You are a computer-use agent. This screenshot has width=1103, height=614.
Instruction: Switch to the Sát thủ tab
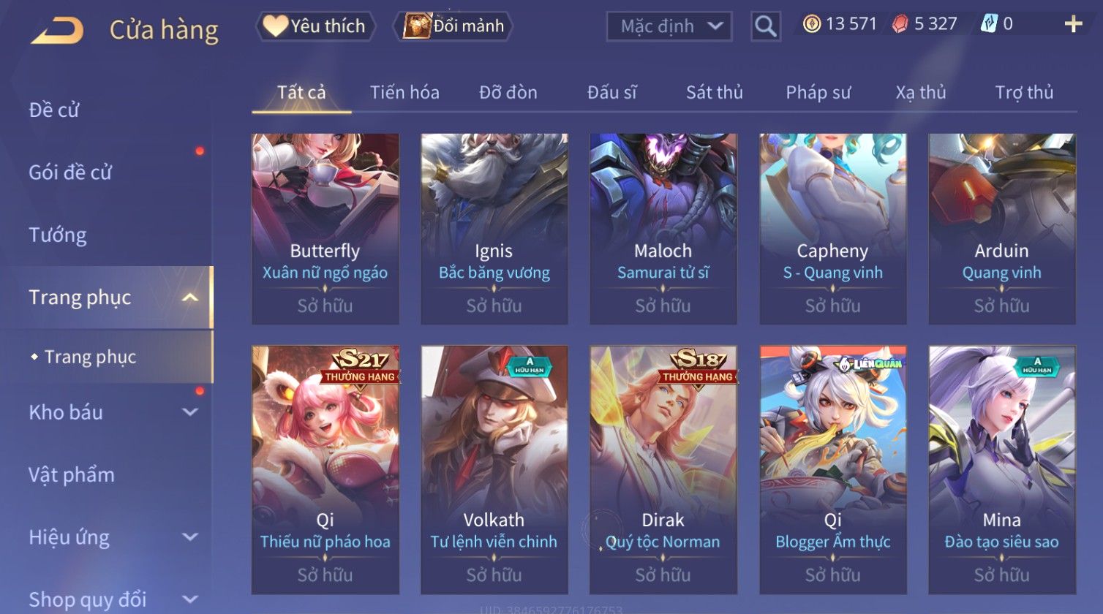[x=714, y=93]
